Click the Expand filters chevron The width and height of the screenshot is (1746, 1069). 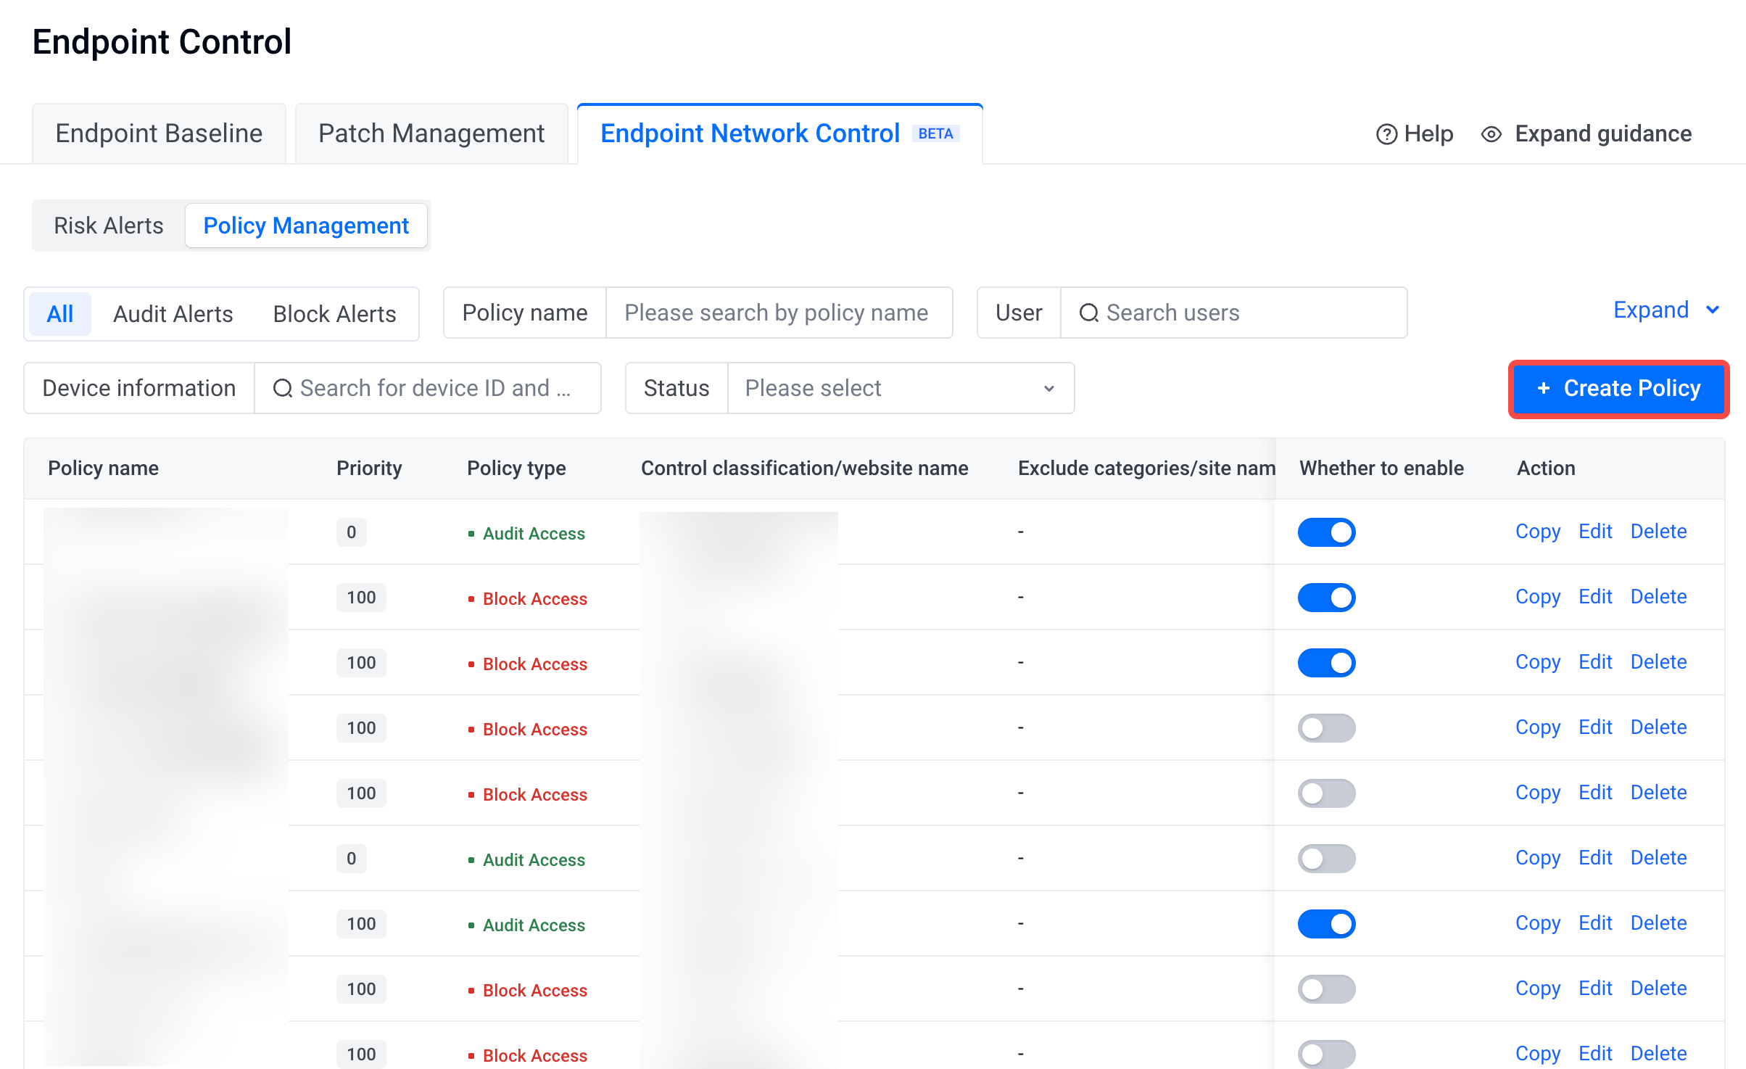coord(1713,310)
